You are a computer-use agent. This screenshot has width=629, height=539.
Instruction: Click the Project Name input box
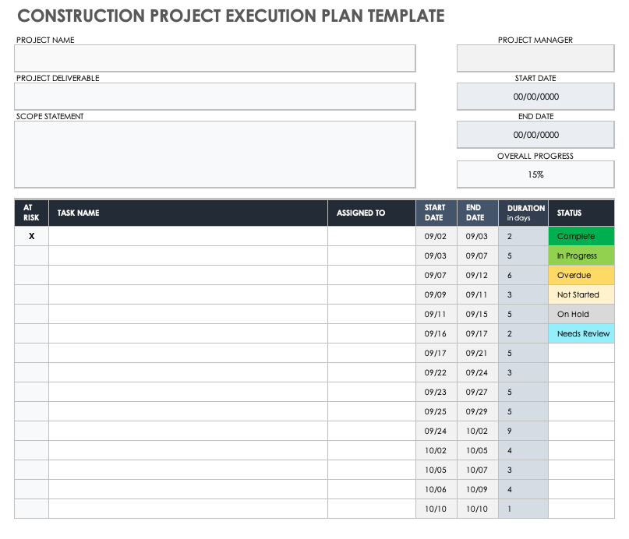(x=214, y=58)
